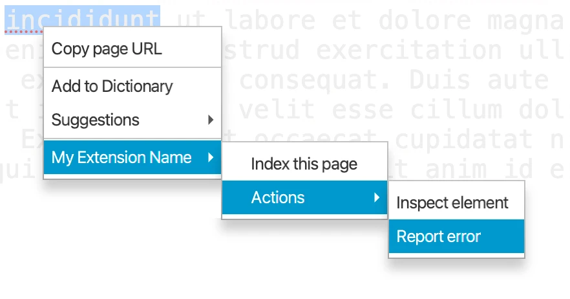Expand the My Extension Name submenu arrow
The image size is (570, 299).
pos(210,157)
